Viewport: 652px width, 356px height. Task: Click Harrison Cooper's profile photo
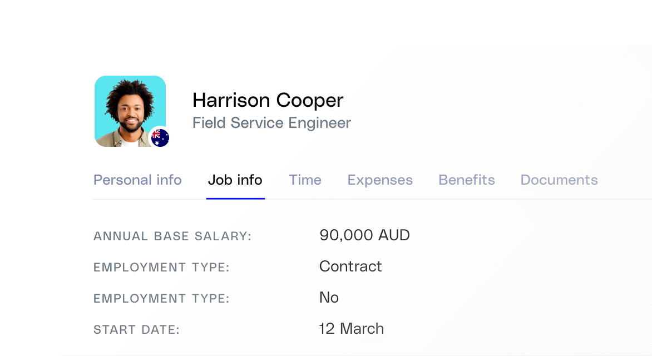130,111
